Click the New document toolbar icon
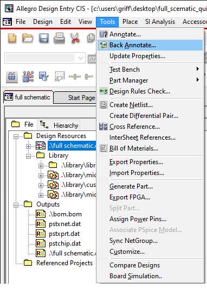The width and height of the screenshot is (207, 300). pyautogui.click(x=12, y=38)
